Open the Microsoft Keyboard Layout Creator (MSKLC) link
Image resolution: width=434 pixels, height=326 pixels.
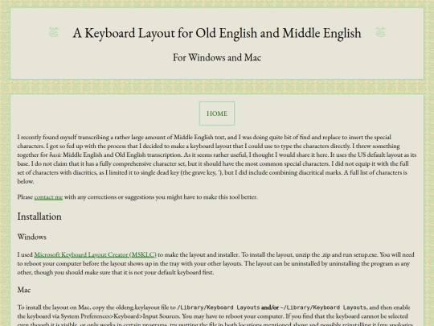95,254
